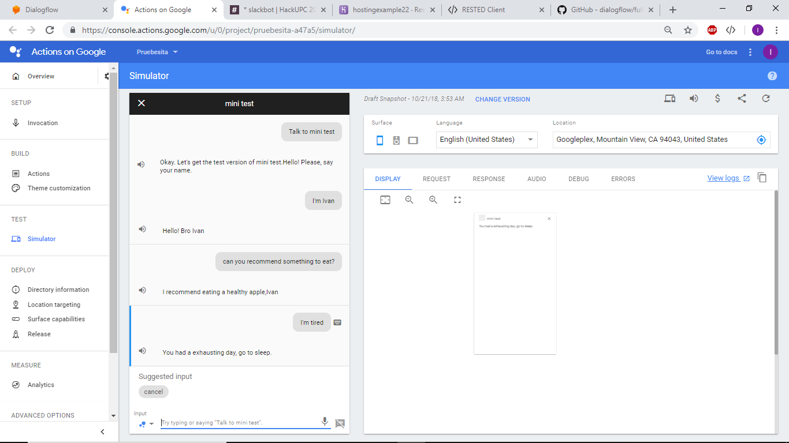Open the View logs link
This screenshot has height=443, width=789.
pyautogui.click(x=728, y=178)
